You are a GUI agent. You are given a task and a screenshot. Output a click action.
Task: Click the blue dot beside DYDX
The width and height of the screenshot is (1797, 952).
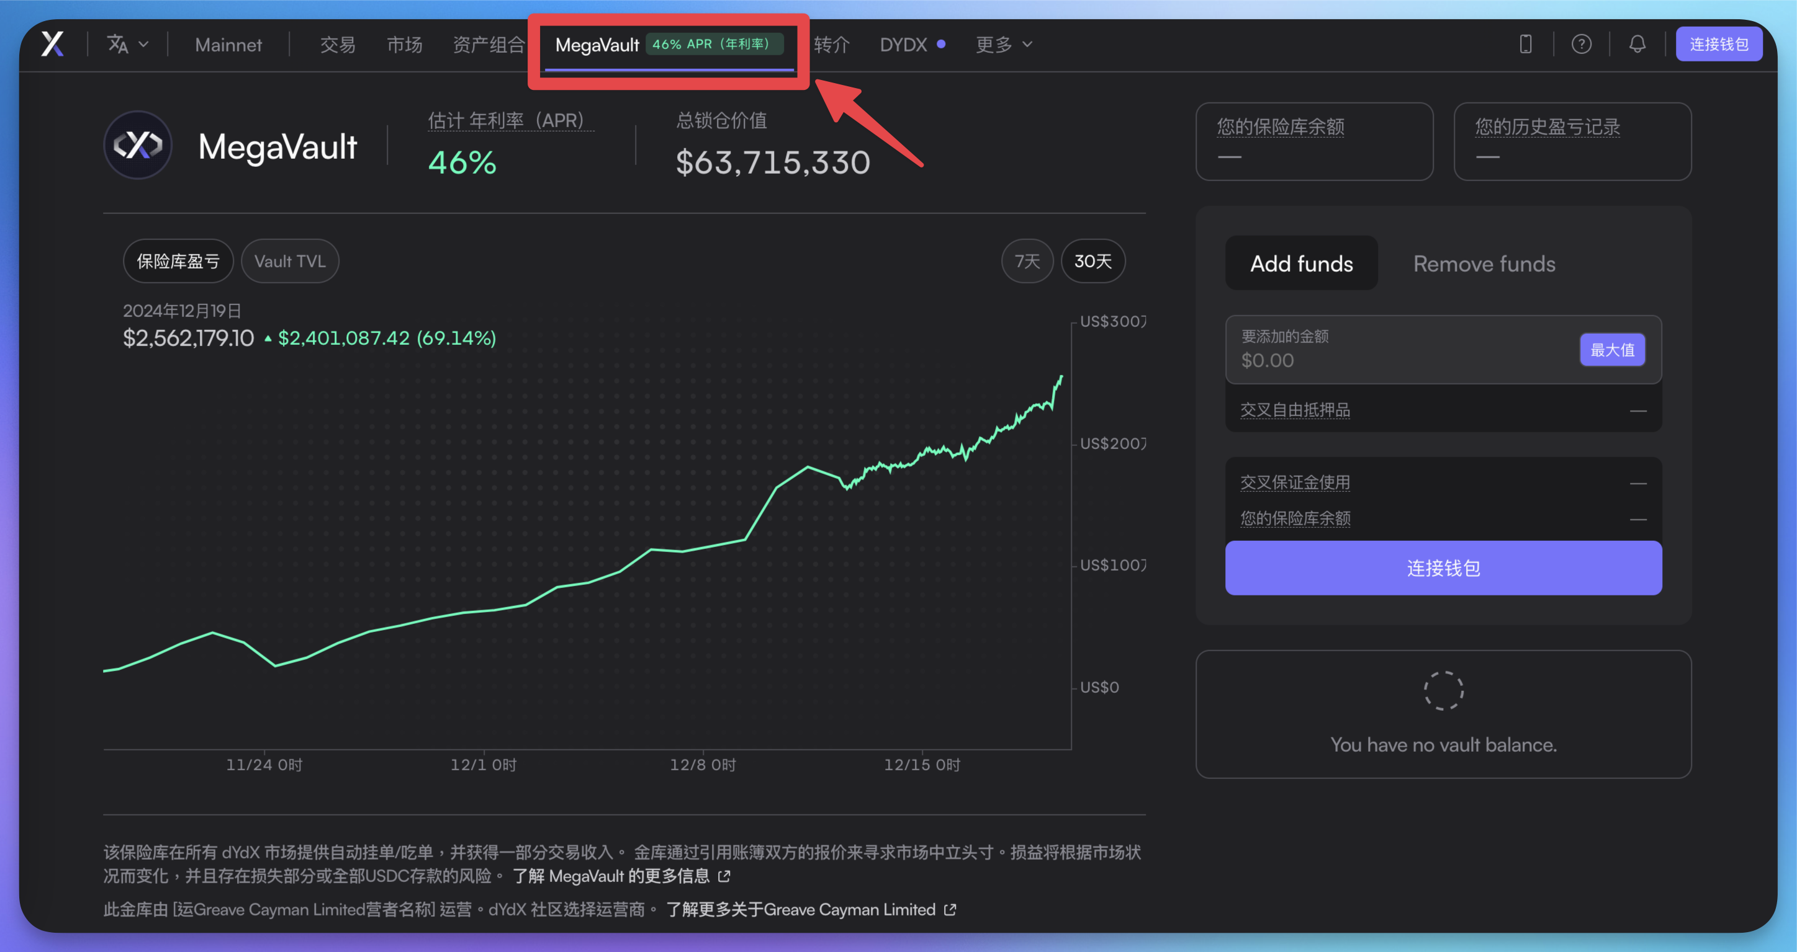(x=941, y=44)
